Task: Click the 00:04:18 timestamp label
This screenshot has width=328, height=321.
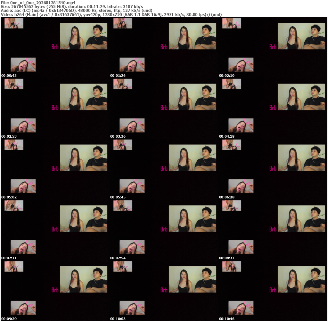Action: (225, 136)
